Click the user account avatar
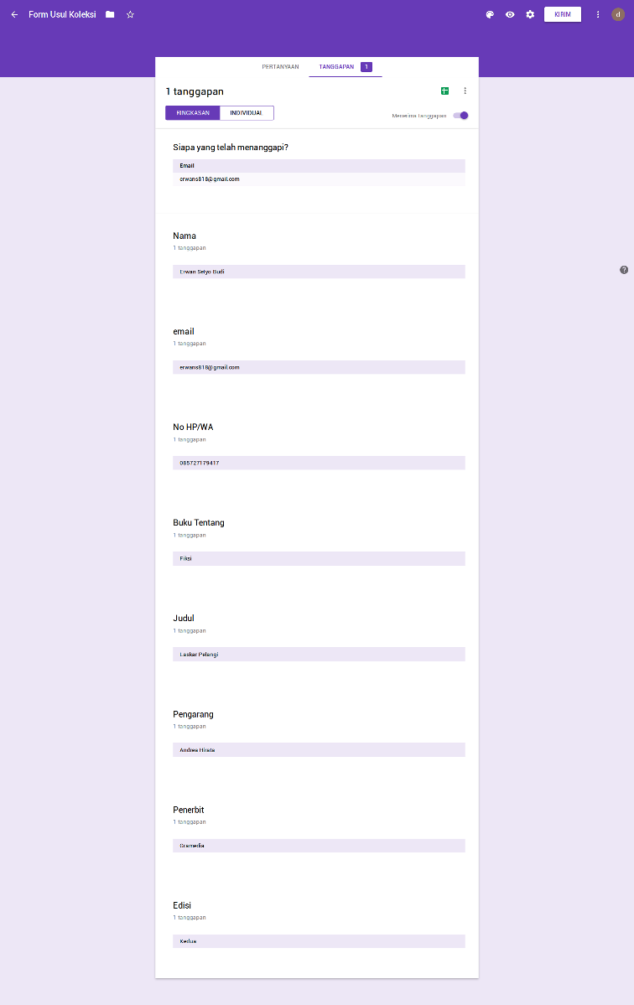The height and width of the screenshot is (1005, 634). point(618,14)
